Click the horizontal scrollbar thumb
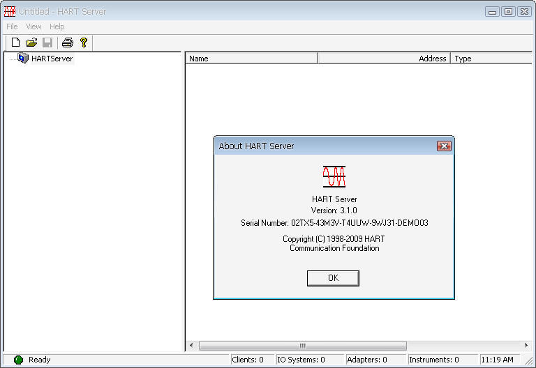This screenshot has width=536, height=368. click(x=303, y=346)
